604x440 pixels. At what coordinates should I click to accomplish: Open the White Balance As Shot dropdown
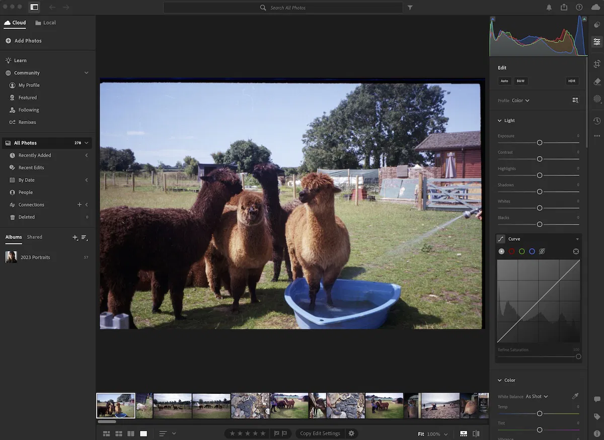coord(537,397)
